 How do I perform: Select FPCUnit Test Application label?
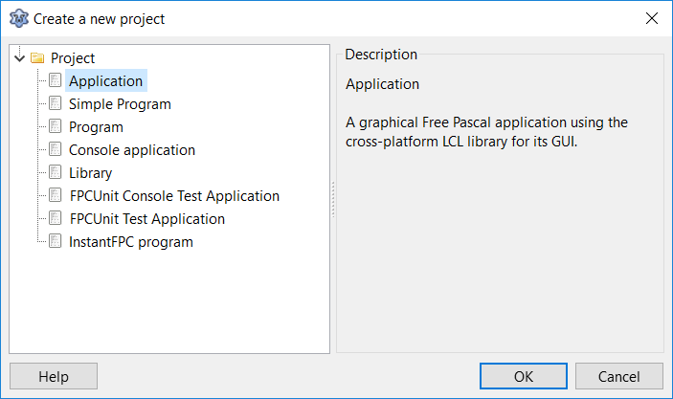click(x=146, y=219)
